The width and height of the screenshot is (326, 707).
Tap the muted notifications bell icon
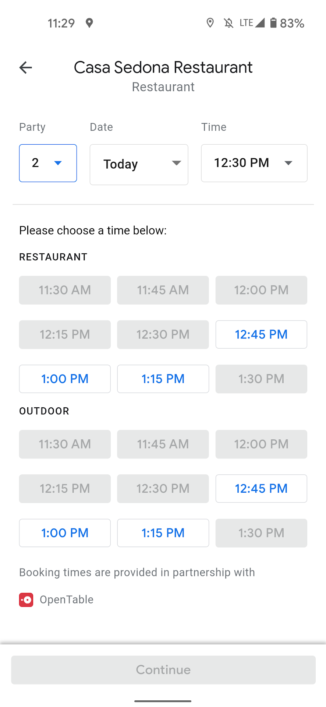pos(228,23)
